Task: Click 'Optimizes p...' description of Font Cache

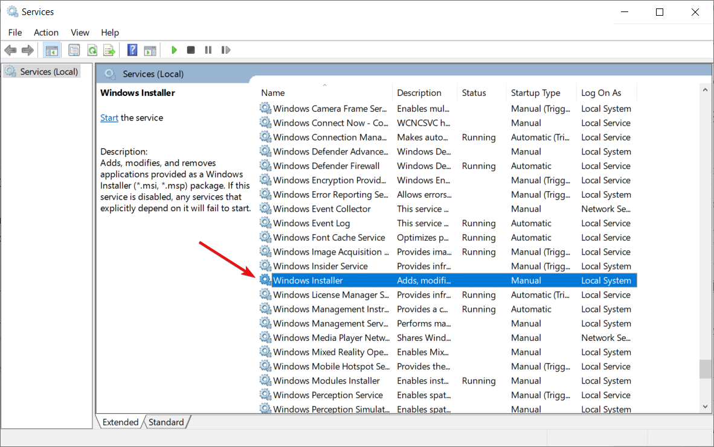Action: point(423,237)
